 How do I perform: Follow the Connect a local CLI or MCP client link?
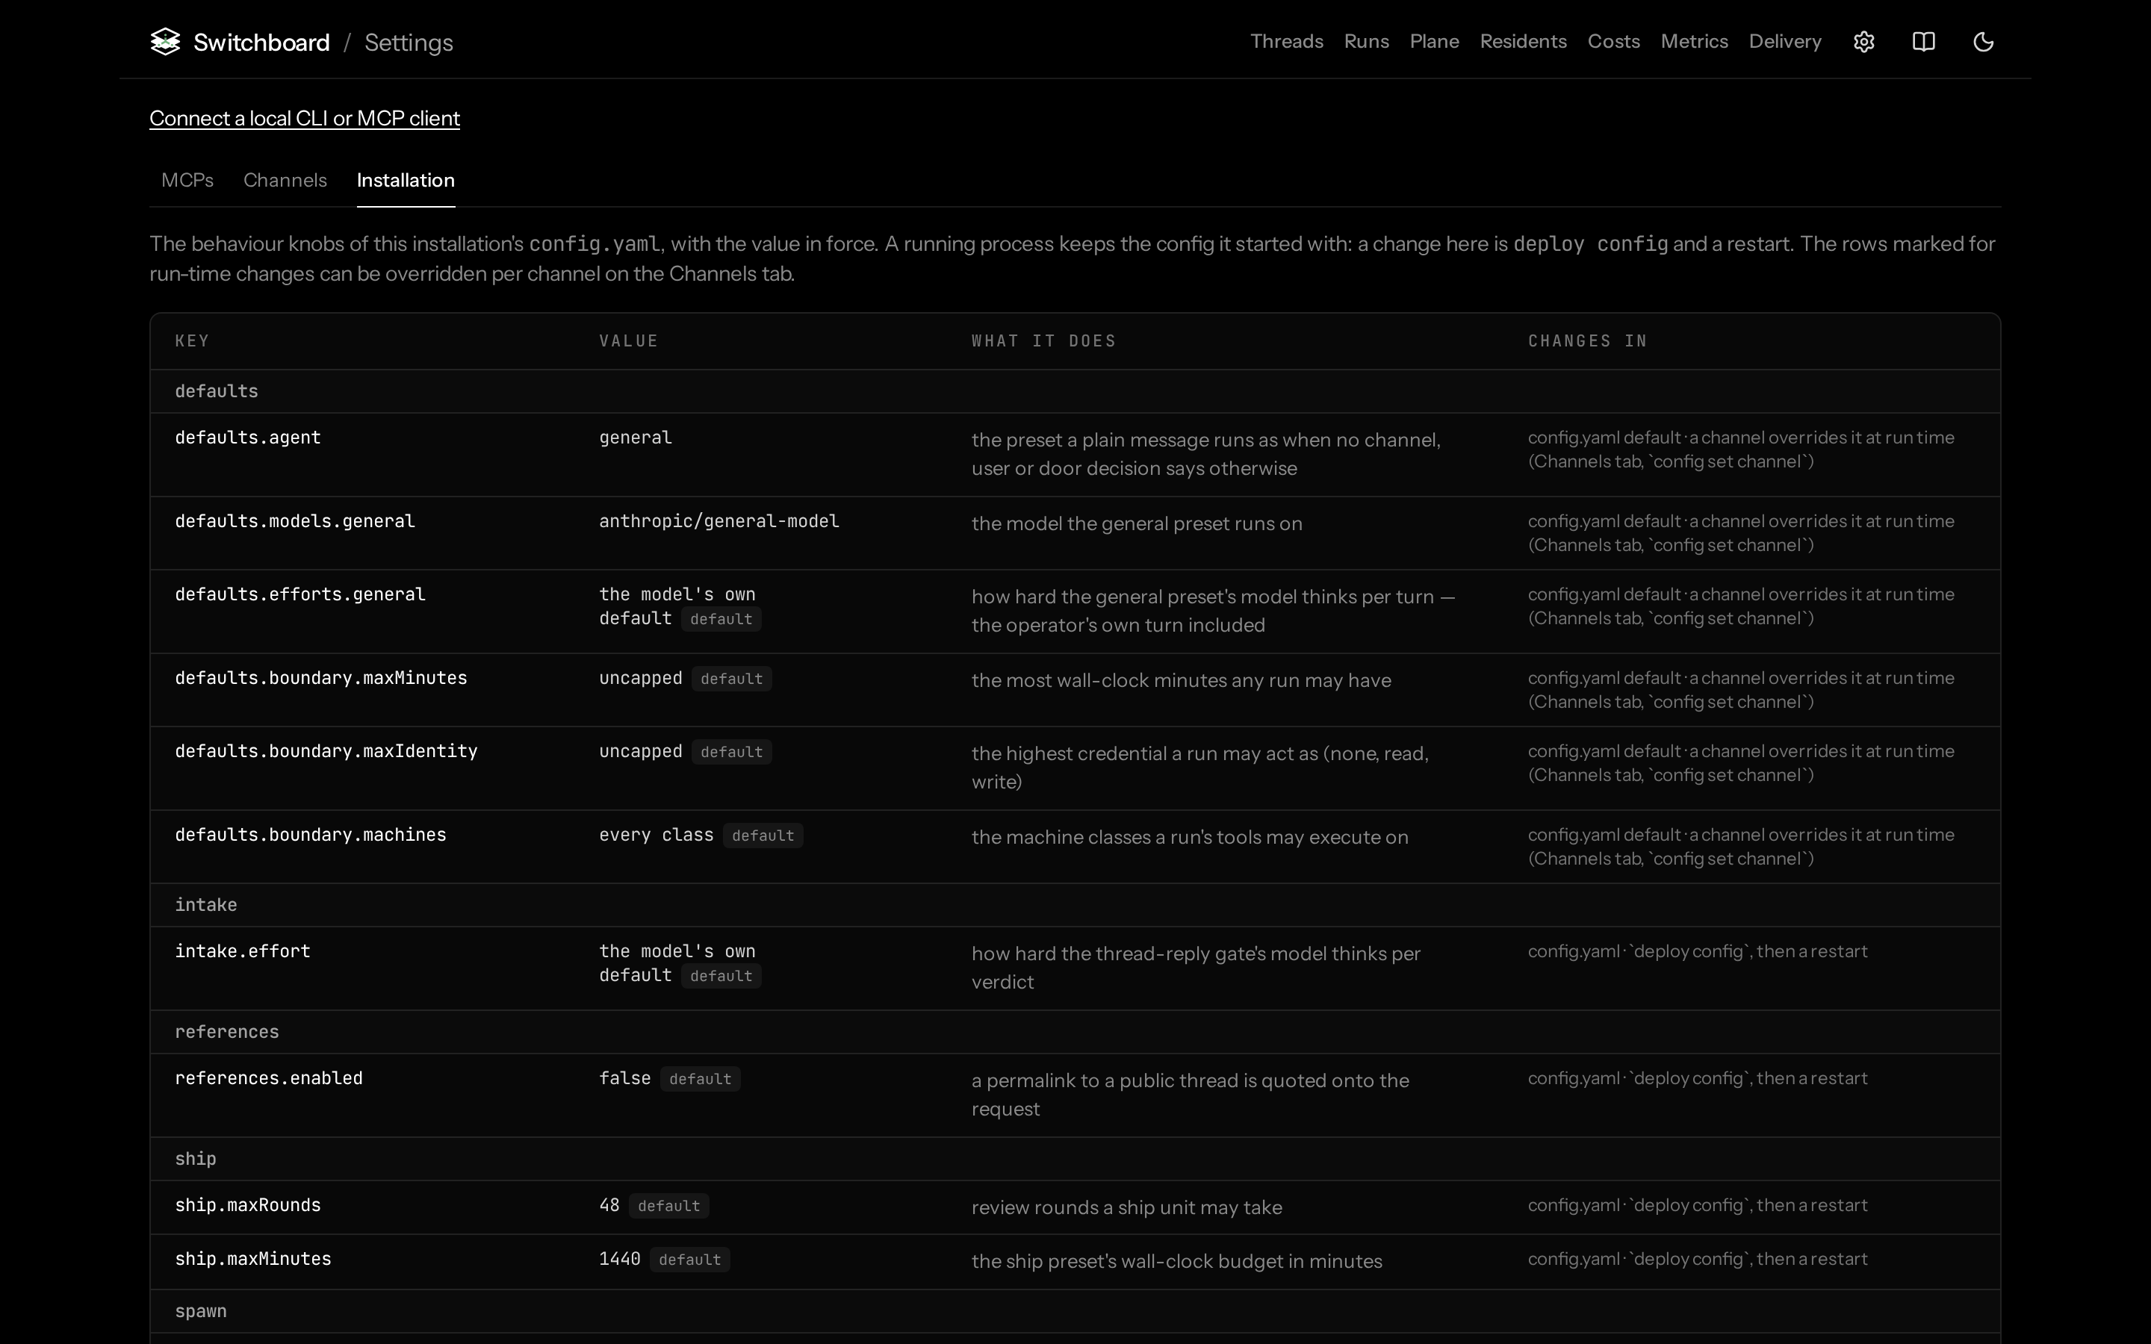[305, 118]
